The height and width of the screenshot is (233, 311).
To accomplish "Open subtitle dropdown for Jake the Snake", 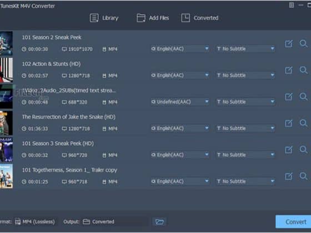I will point(245,128).
